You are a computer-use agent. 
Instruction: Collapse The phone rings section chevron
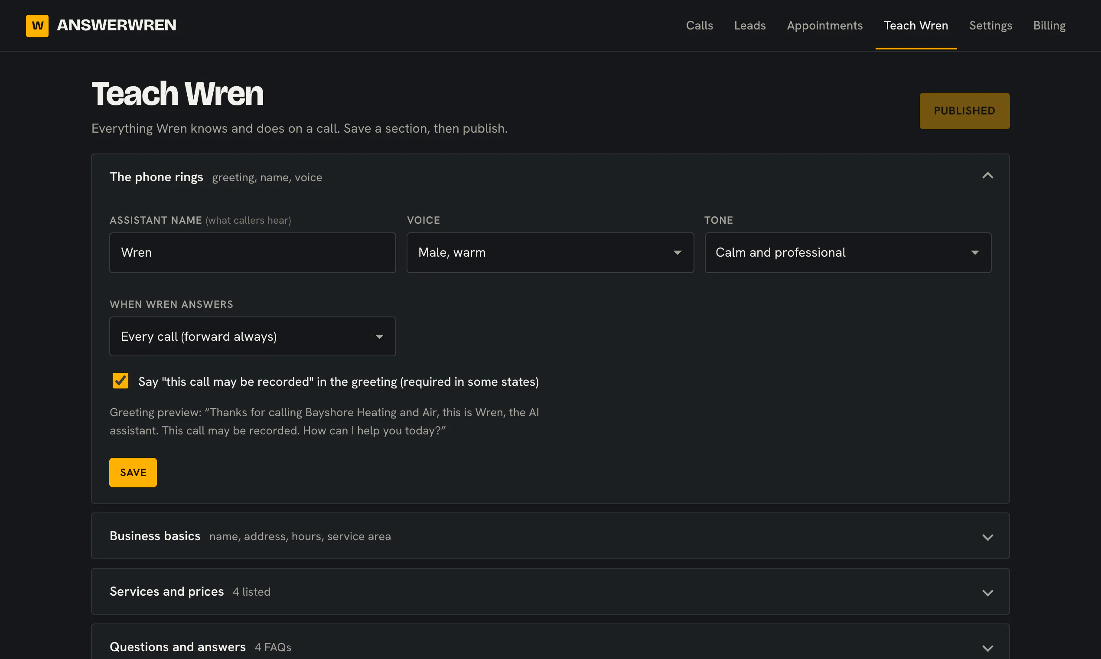pos(987,176)
